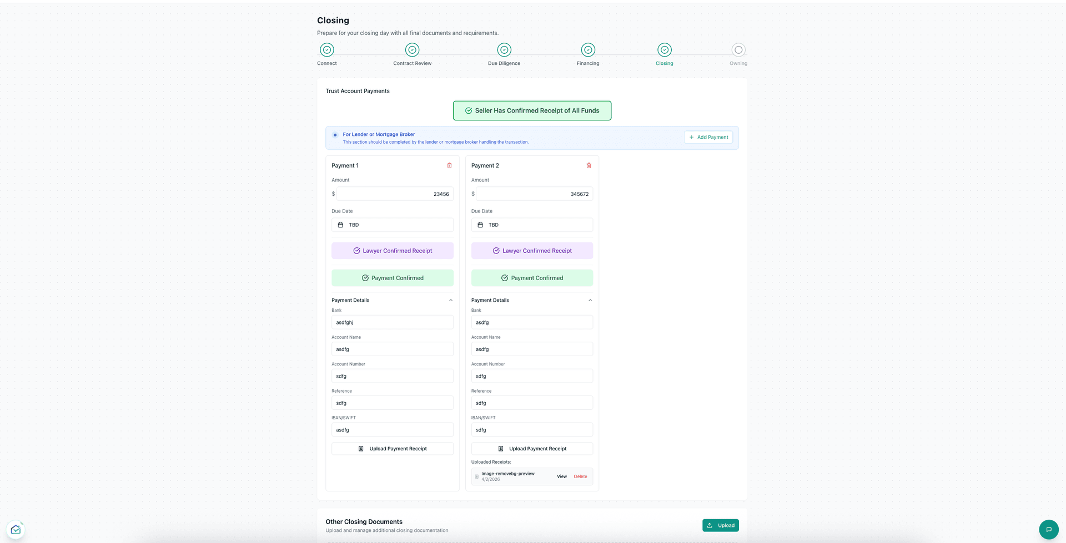Viewport: 1066px width, 543px height.
Task: Go to Owning step label
Action: pyautogui.click(x=738, y=63)
